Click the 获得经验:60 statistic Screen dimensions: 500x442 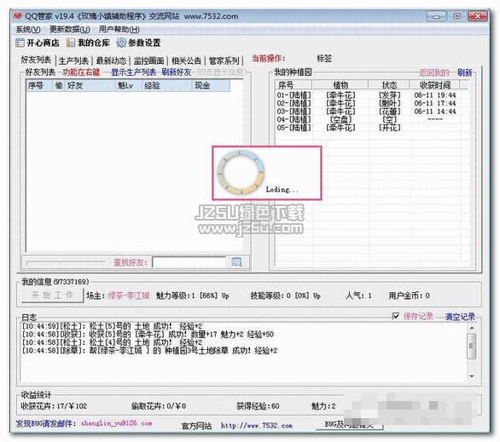point(258,406)
